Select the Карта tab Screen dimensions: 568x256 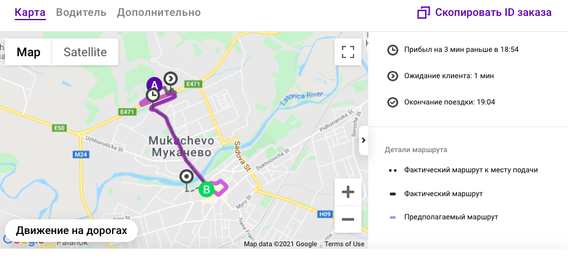[30, 12]
